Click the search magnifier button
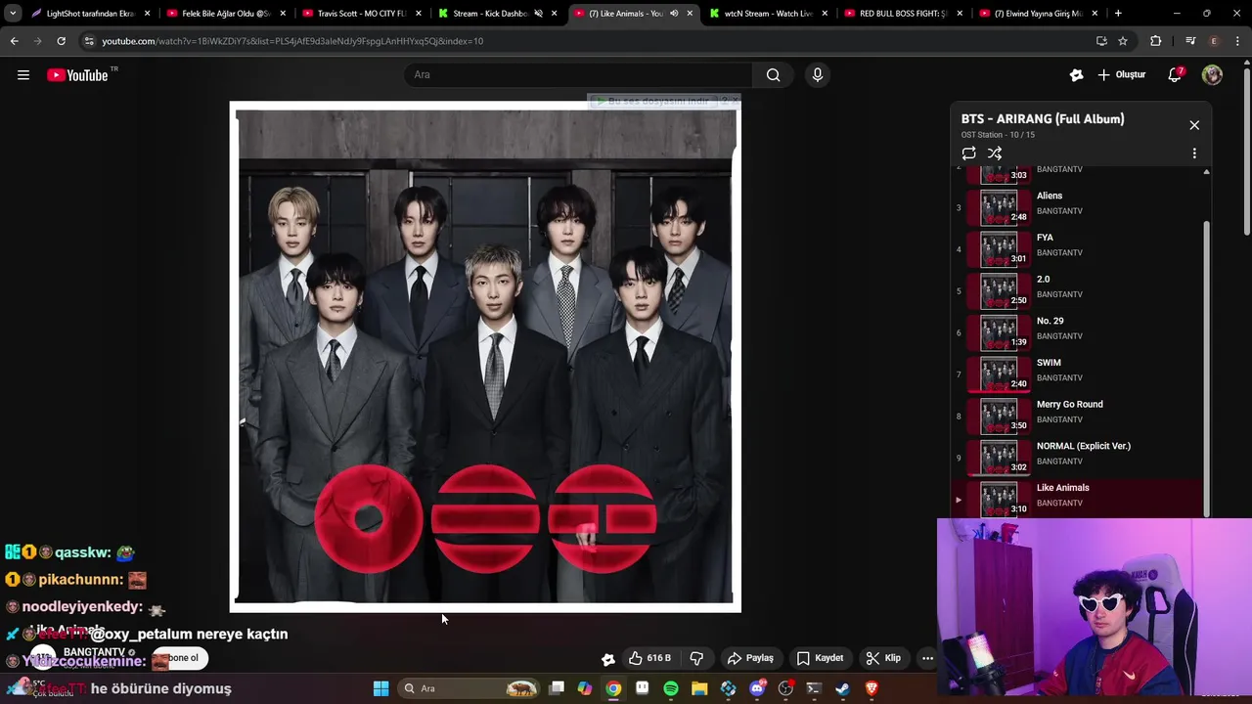The image size is (1252, 704). [773, 74]
